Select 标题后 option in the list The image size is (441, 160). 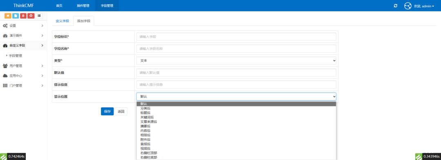[x=236, y=113]
